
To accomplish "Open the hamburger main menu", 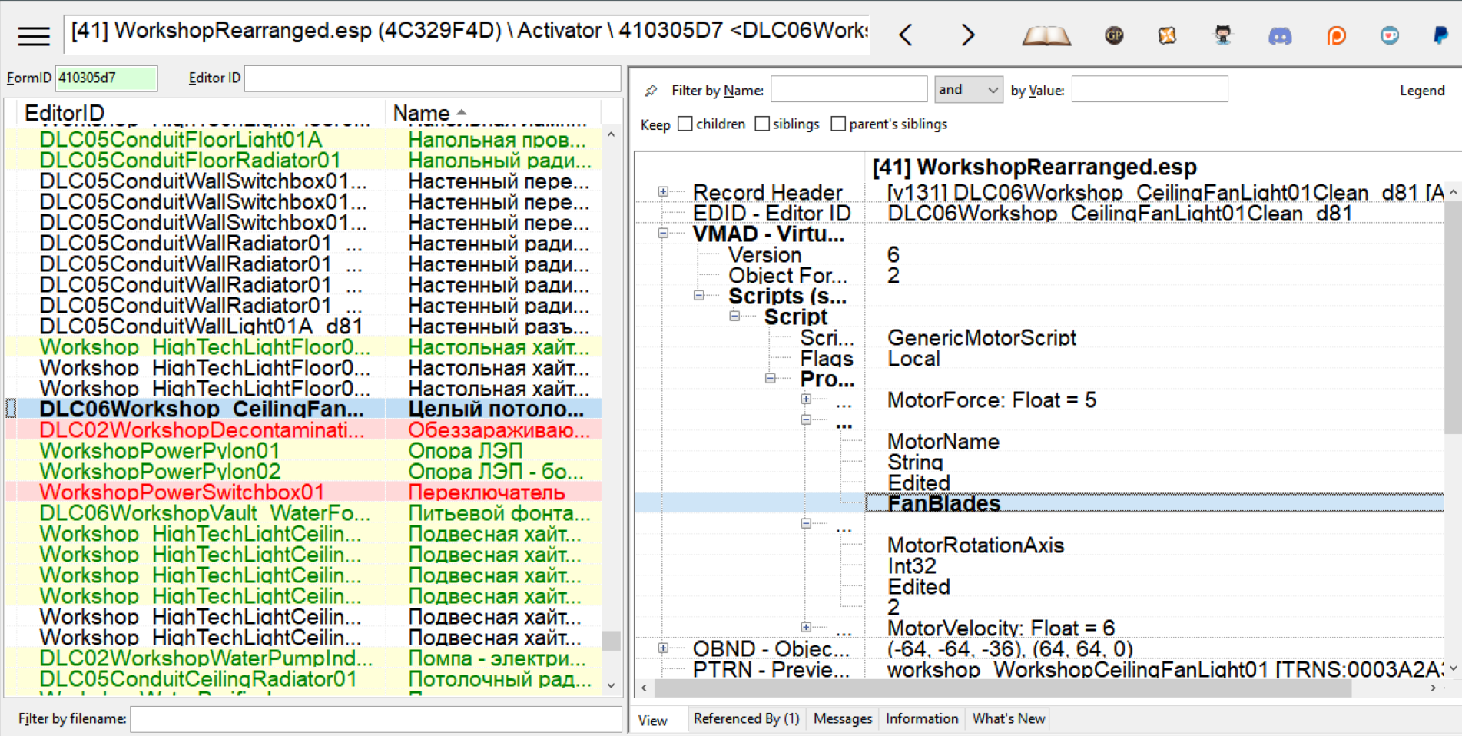I will pos(34,35).
